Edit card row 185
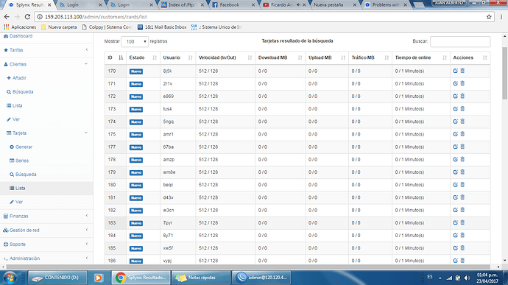This screenshot has height=285, width=508. tap(455, 248)
